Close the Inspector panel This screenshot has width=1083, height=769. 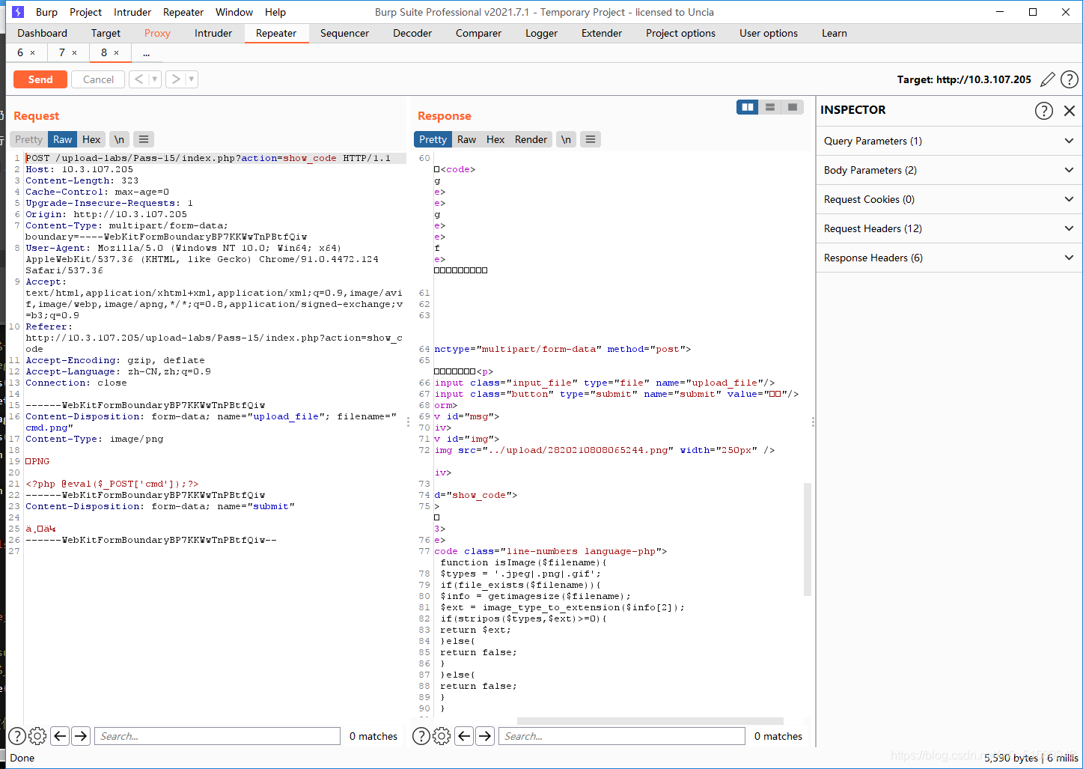[1070, 111]
